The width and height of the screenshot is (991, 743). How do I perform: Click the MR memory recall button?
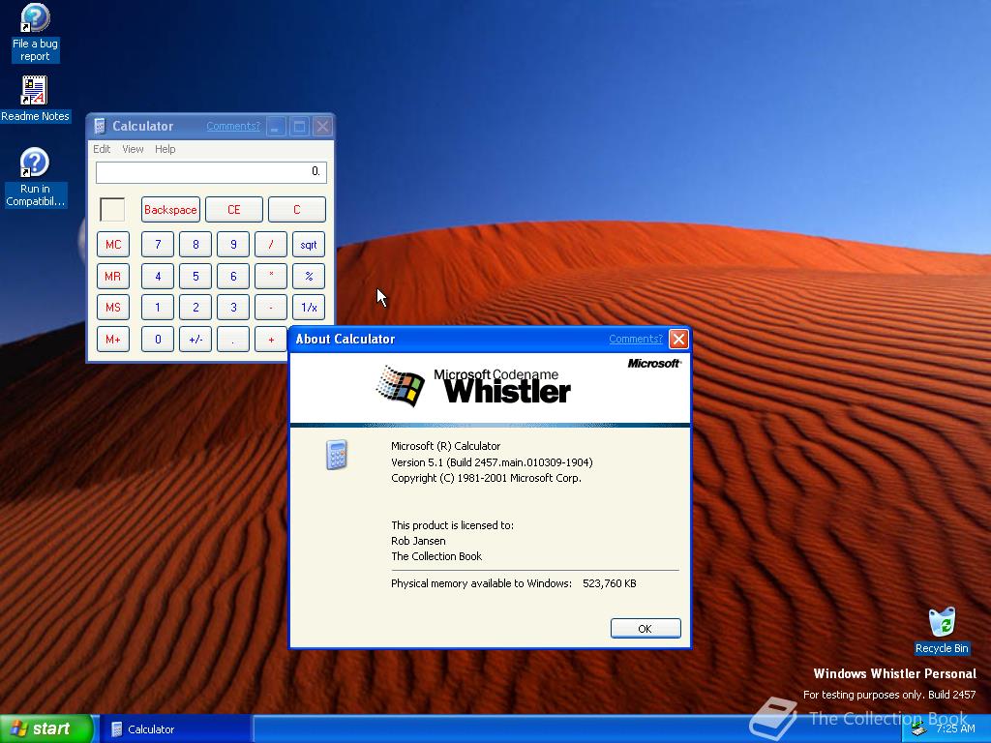[113, 276]
